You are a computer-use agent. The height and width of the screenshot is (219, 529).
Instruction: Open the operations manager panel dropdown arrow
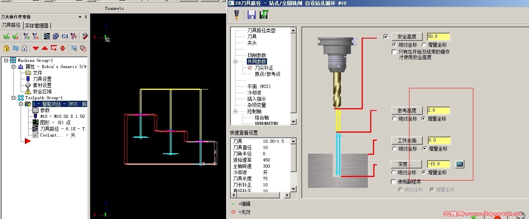pyautogui.click(x=80, y=17)
